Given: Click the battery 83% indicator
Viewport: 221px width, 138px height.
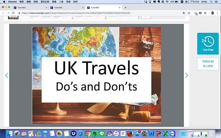Looking at the screenshot, I should tap(174, 2).
